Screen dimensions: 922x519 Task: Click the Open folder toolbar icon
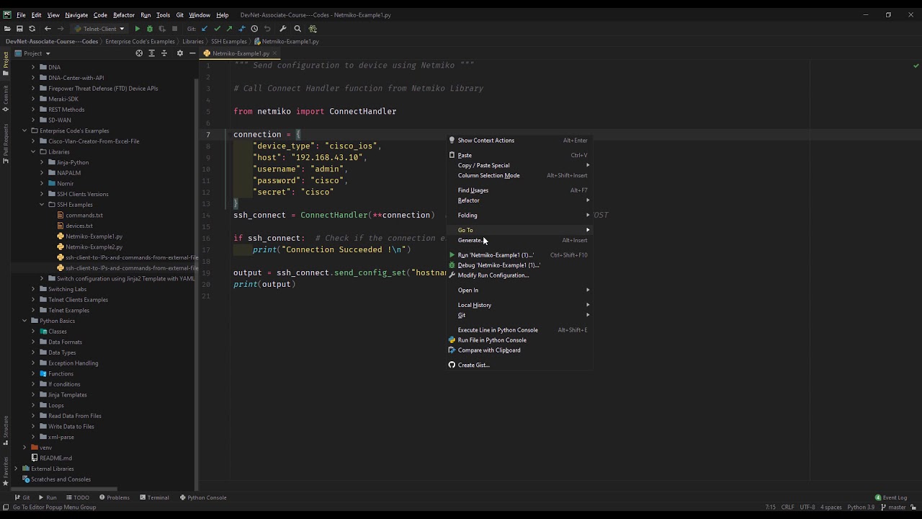tap(7, 29)
